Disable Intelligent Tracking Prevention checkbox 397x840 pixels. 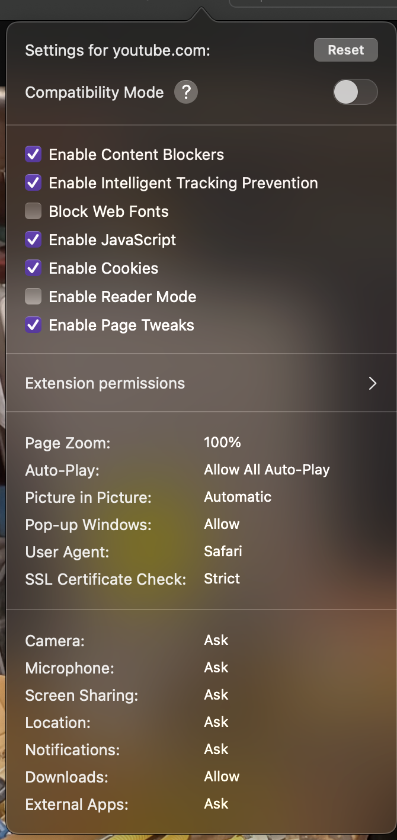33,183
